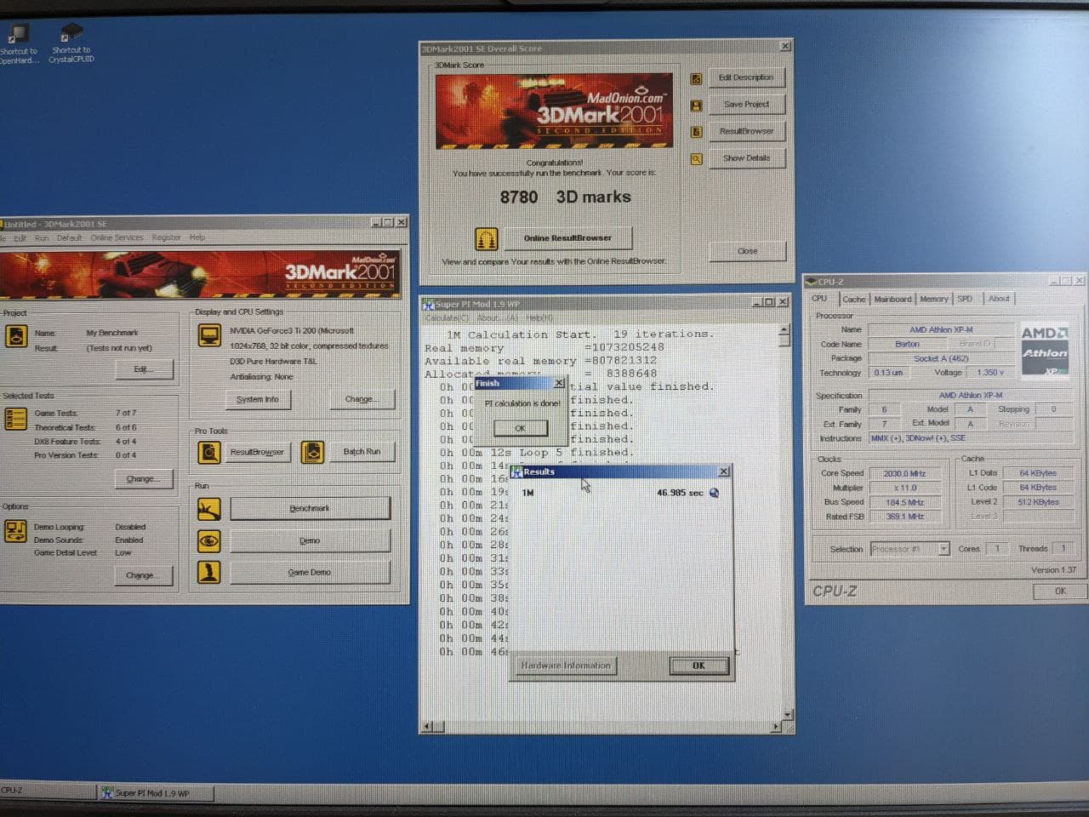Click the Edit Description icon in the score window
The image size is (1089, 817).
click(x=696, y=78)
